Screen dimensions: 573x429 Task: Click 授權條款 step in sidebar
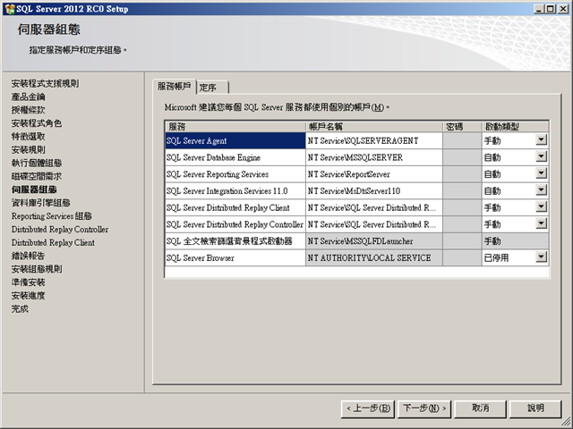[28, 110]
